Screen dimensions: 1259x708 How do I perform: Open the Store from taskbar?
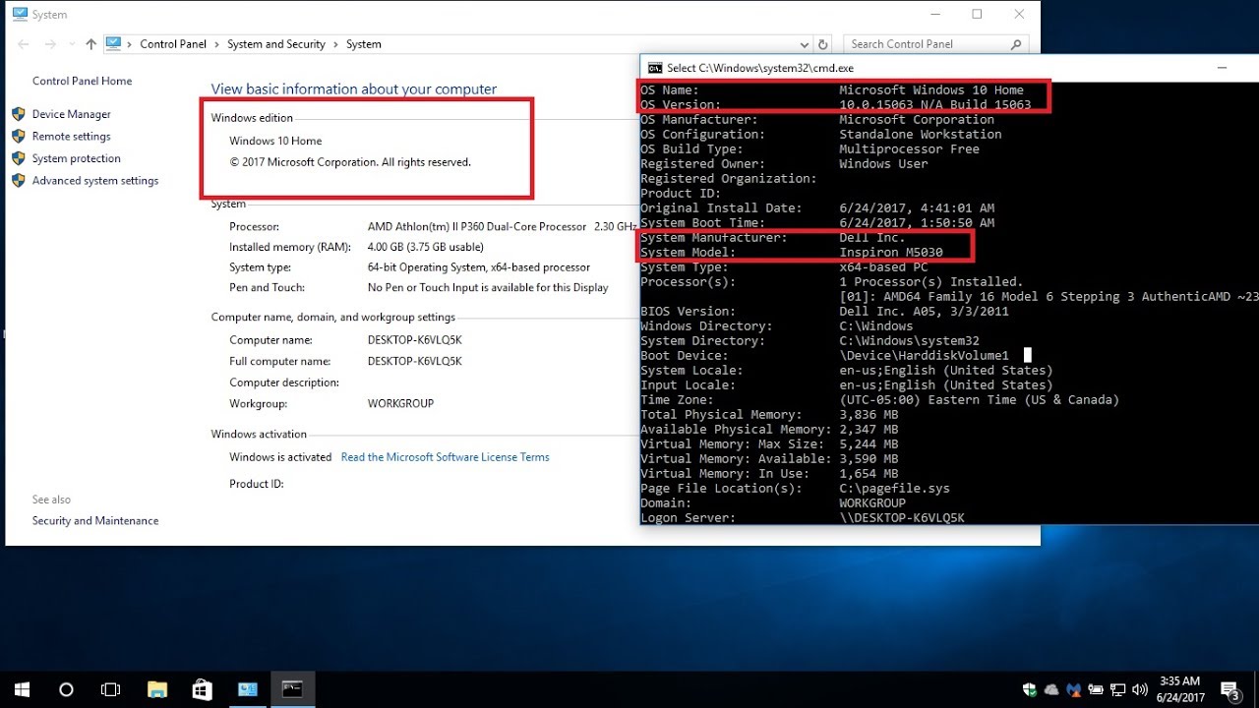click(x=202, y=689)
